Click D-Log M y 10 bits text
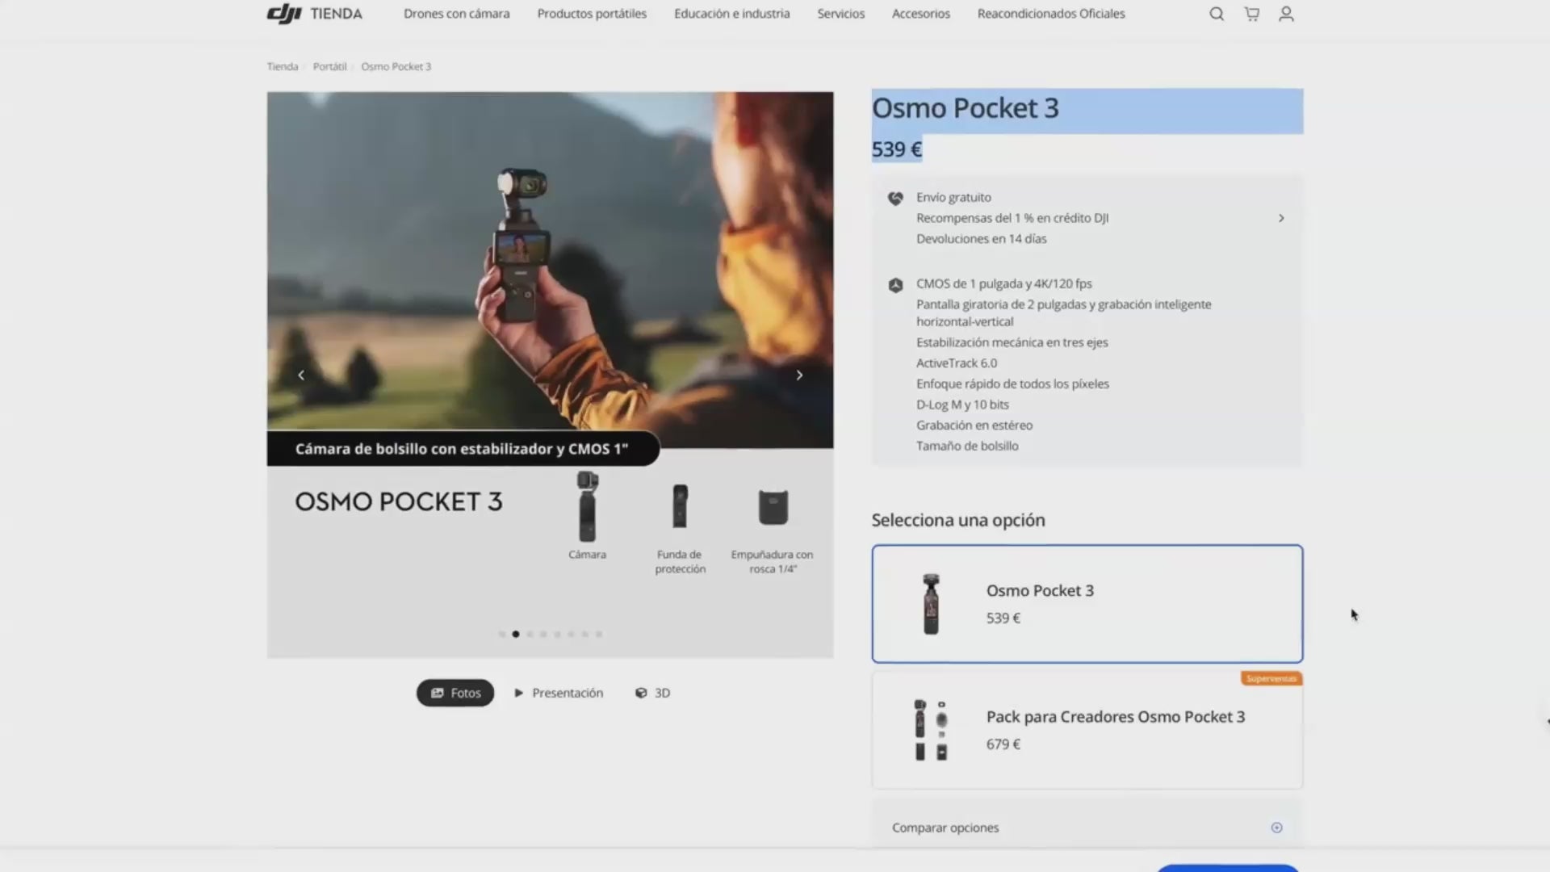Screen dimensions: 1550x872 coord(962,405)
